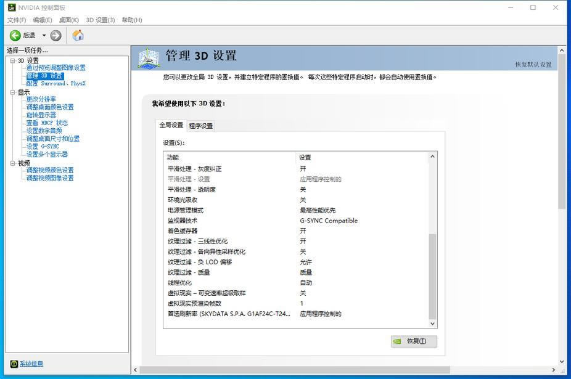Click the horizontal scrollbar left arrow
Viewport: 571px width, 379px height.
136,370
